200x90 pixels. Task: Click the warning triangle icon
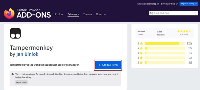13,74
